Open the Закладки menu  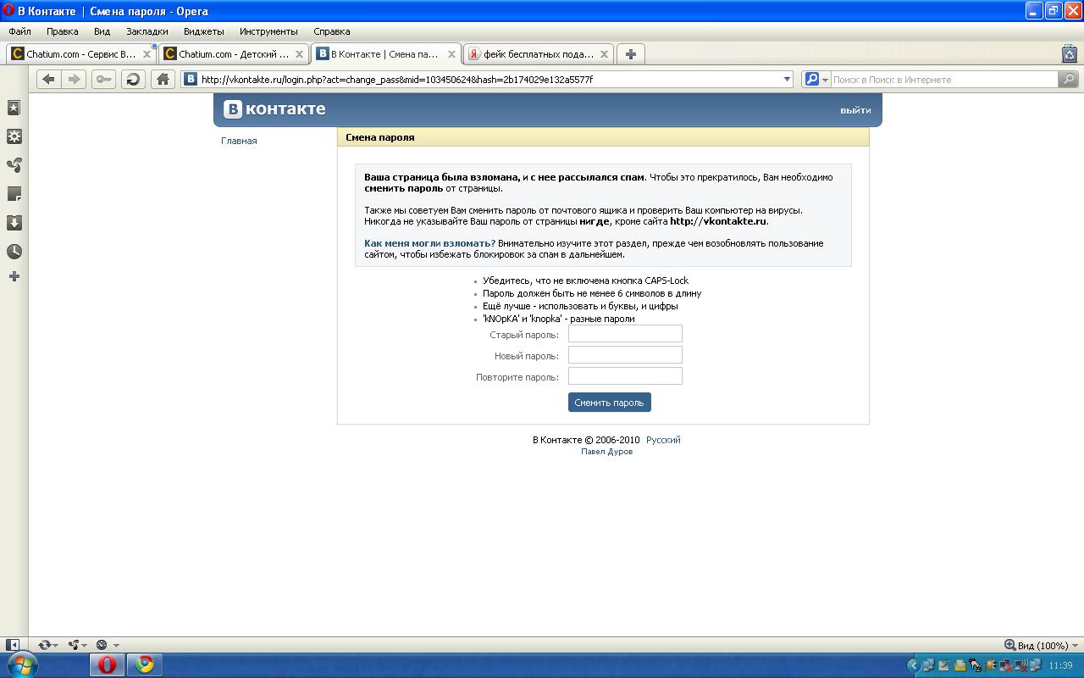click(147, 31)
